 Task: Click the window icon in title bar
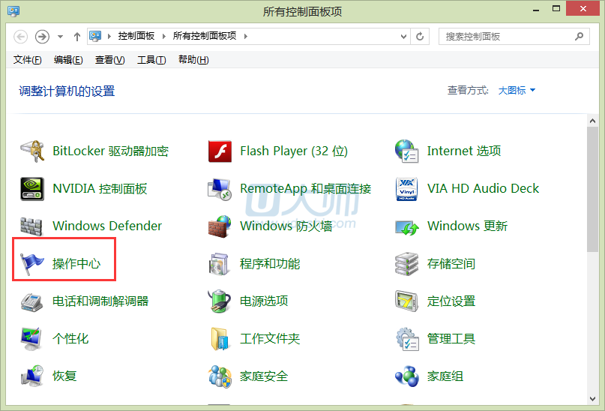coord(13,11)
